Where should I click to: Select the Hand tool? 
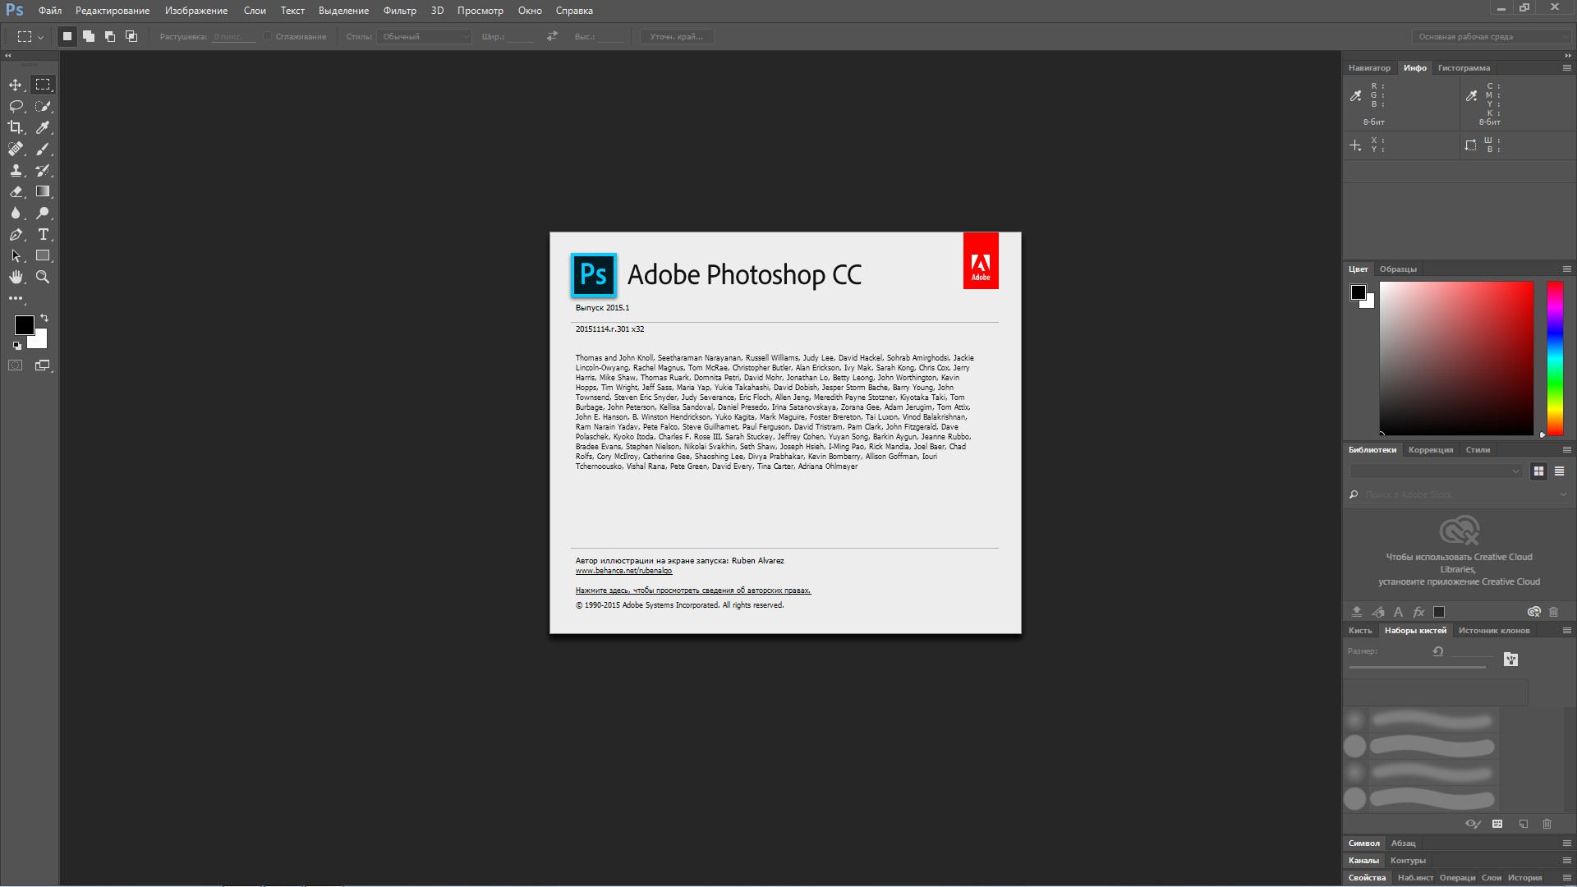(x=16, y=277)
